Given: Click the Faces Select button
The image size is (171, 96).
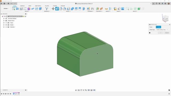Looking at the screenshot, I should click(158, 27).
